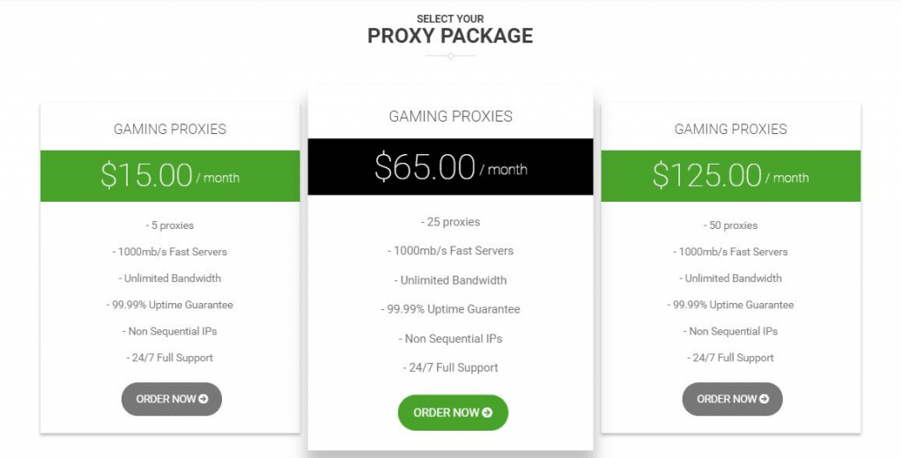This screenshot has width=902, height=458.
Task: Click the PROXY PACKAGE heading
Action: (450, 36)
